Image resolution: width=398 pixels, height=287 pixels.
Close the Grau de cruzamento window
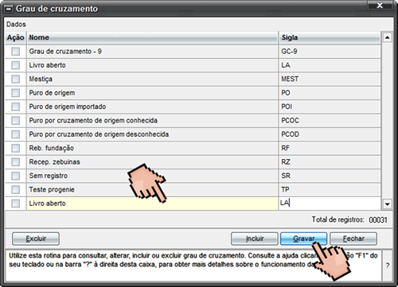point(380,6)
